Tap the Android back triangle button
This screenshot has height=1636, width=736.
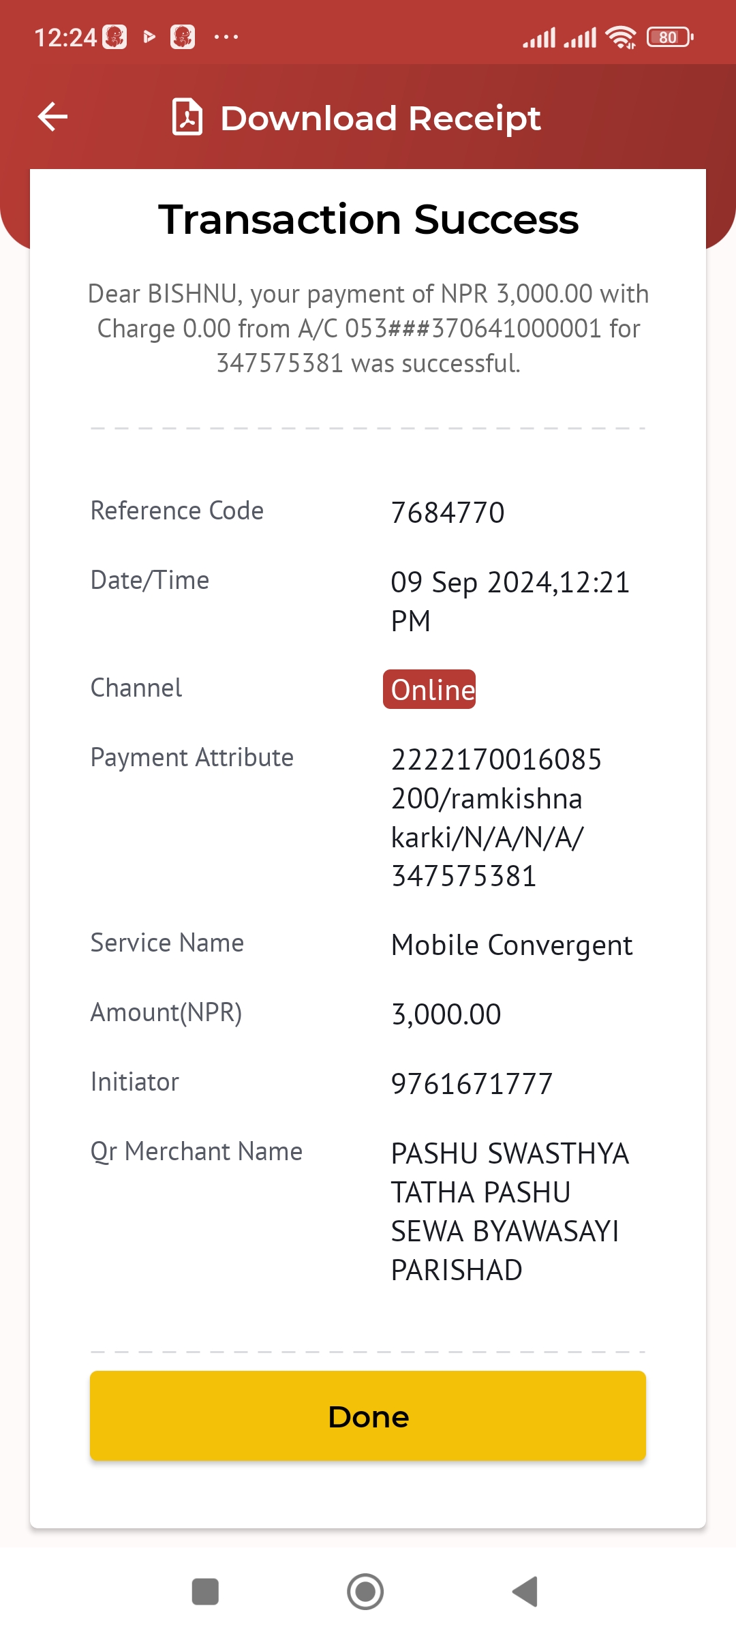click(x=525, y=1592)
